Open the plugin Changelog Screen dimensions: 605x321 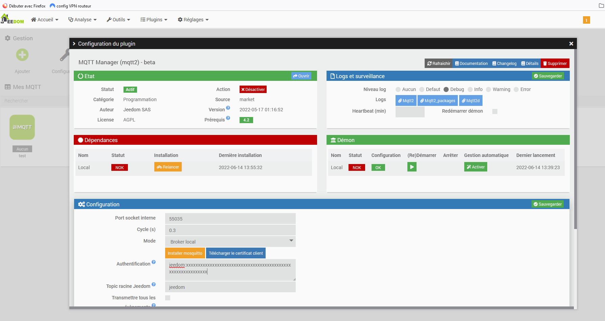point(505,63)
